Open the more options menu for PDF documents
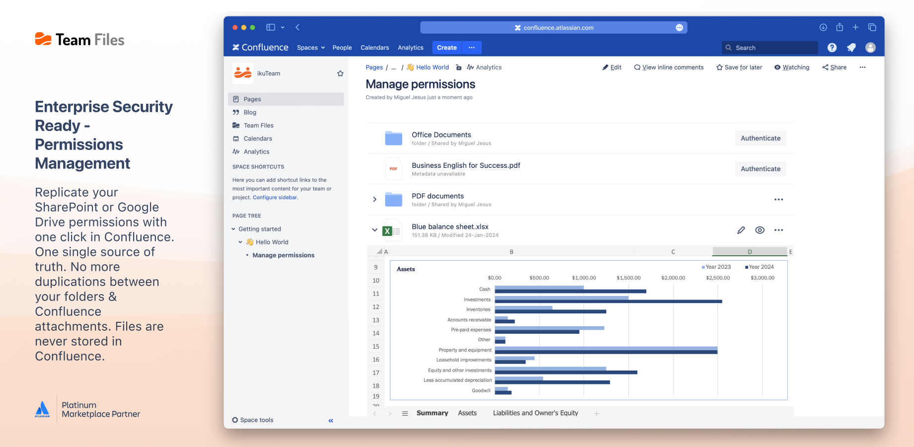 click(x=778, y=200)
